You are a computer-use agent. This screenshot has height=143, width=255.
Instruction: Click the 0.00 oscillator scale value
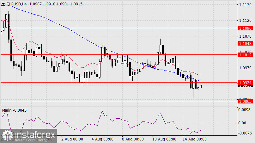click(242, 123)
